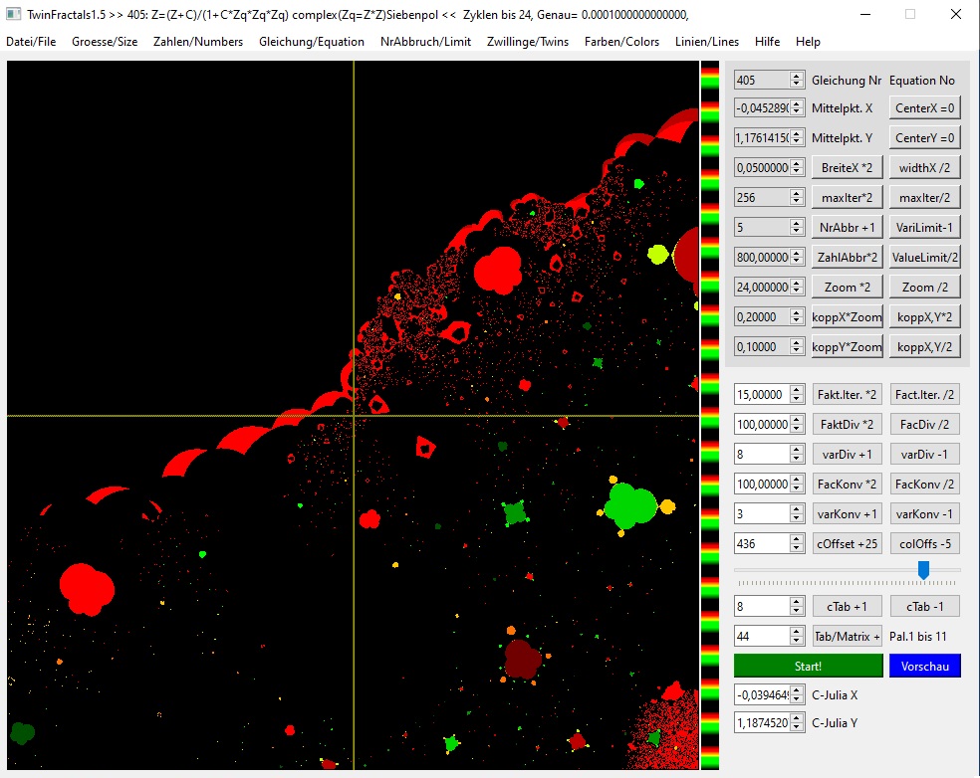Double the width with BreiteX *2
The height and width of the screenshot is (778, 980).
point(847,168)
